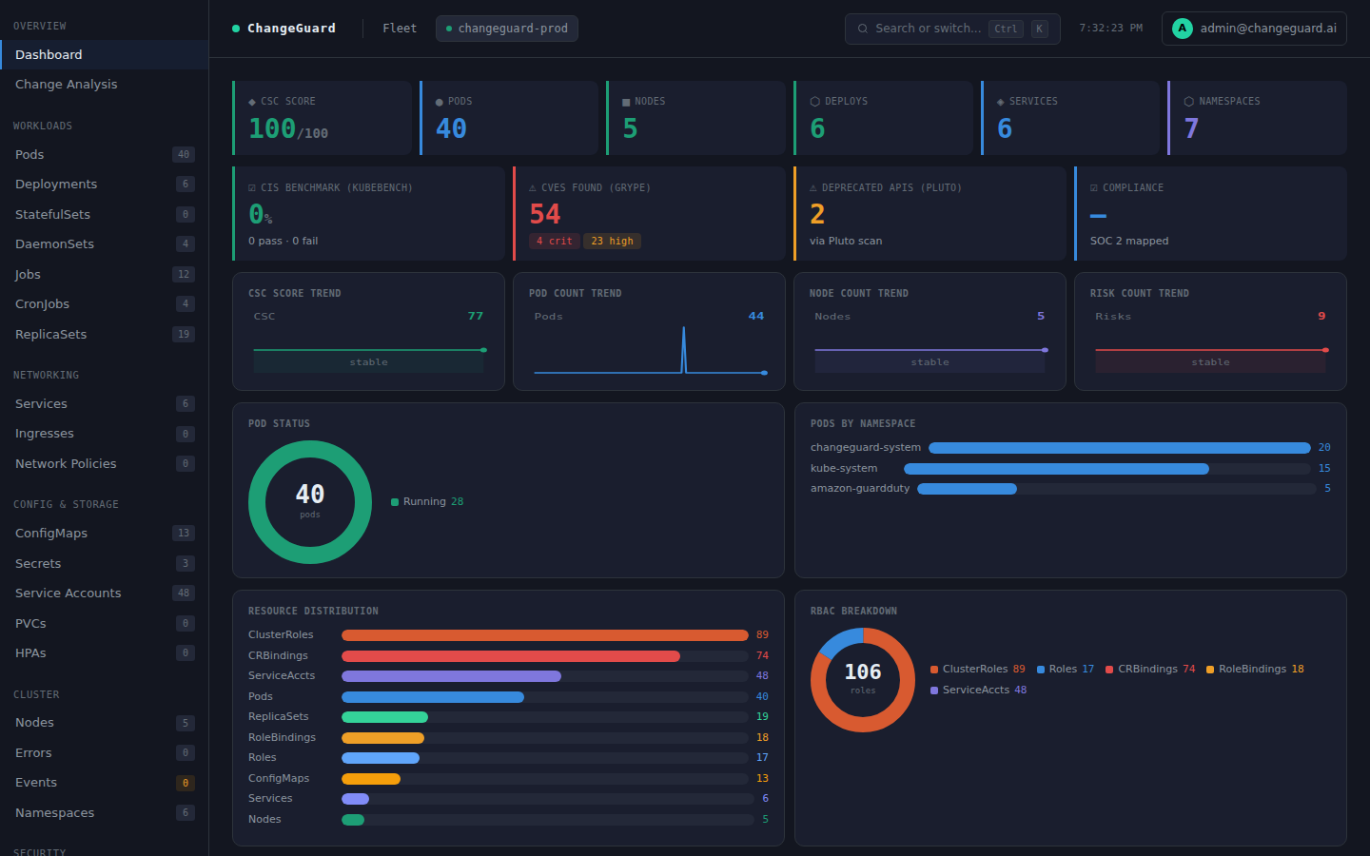The width and height of the screenshot is (1370, 856).
Task: Open Services under Networking
Action: pos(105,403)
